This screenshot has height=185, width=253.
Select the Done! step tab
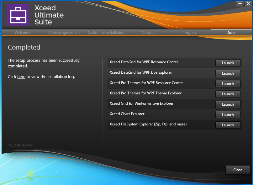(231, 33)
